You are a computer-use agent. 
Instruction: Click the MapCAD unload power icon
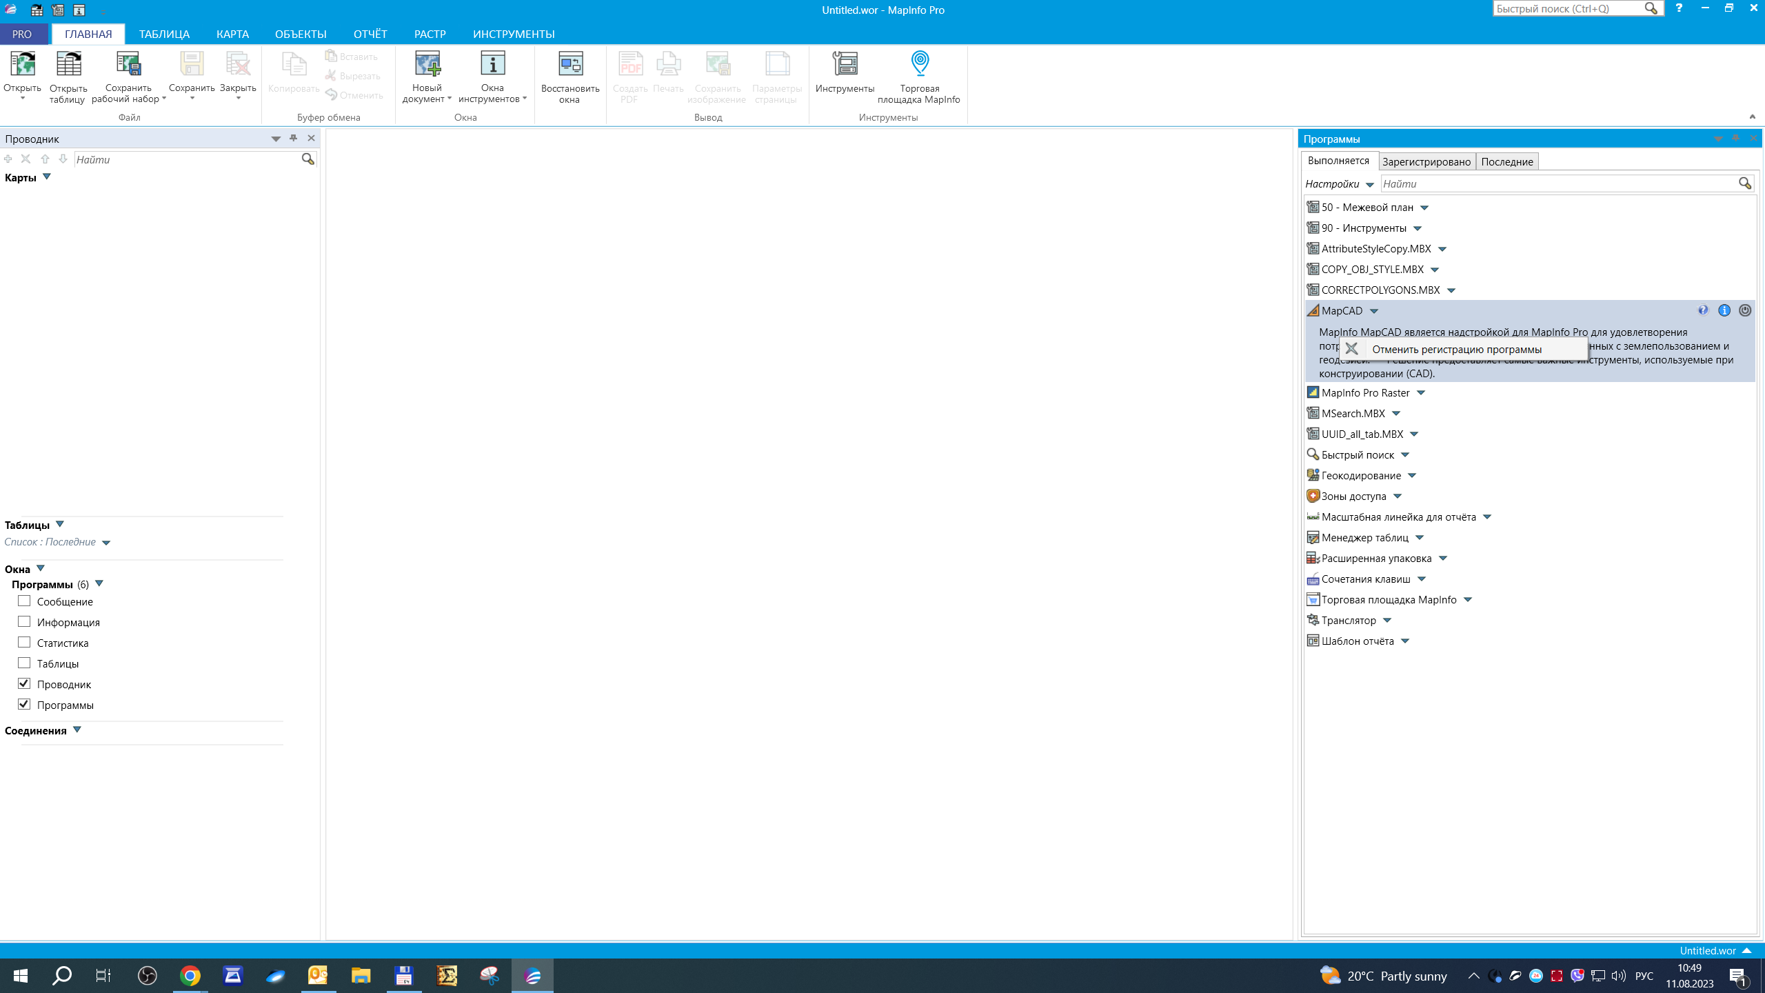(1745, 310)
